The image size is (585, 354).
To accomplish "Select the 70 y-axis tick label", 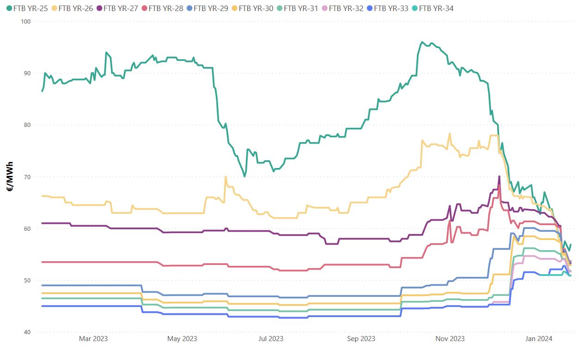I will click(27, 177).
